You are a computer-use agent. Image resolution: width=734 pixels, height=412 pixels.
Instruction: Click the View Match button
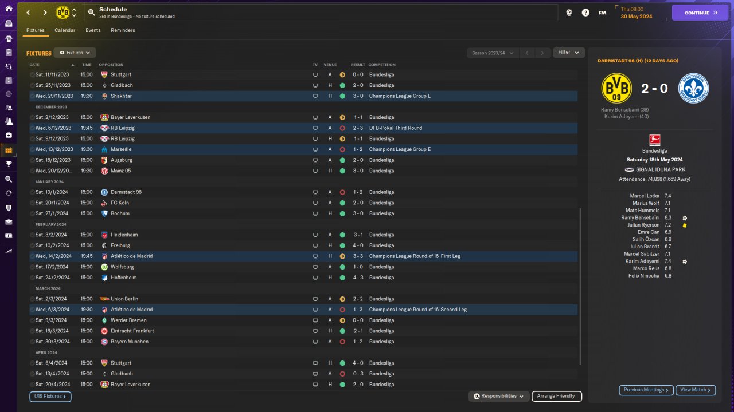[696, 390]
